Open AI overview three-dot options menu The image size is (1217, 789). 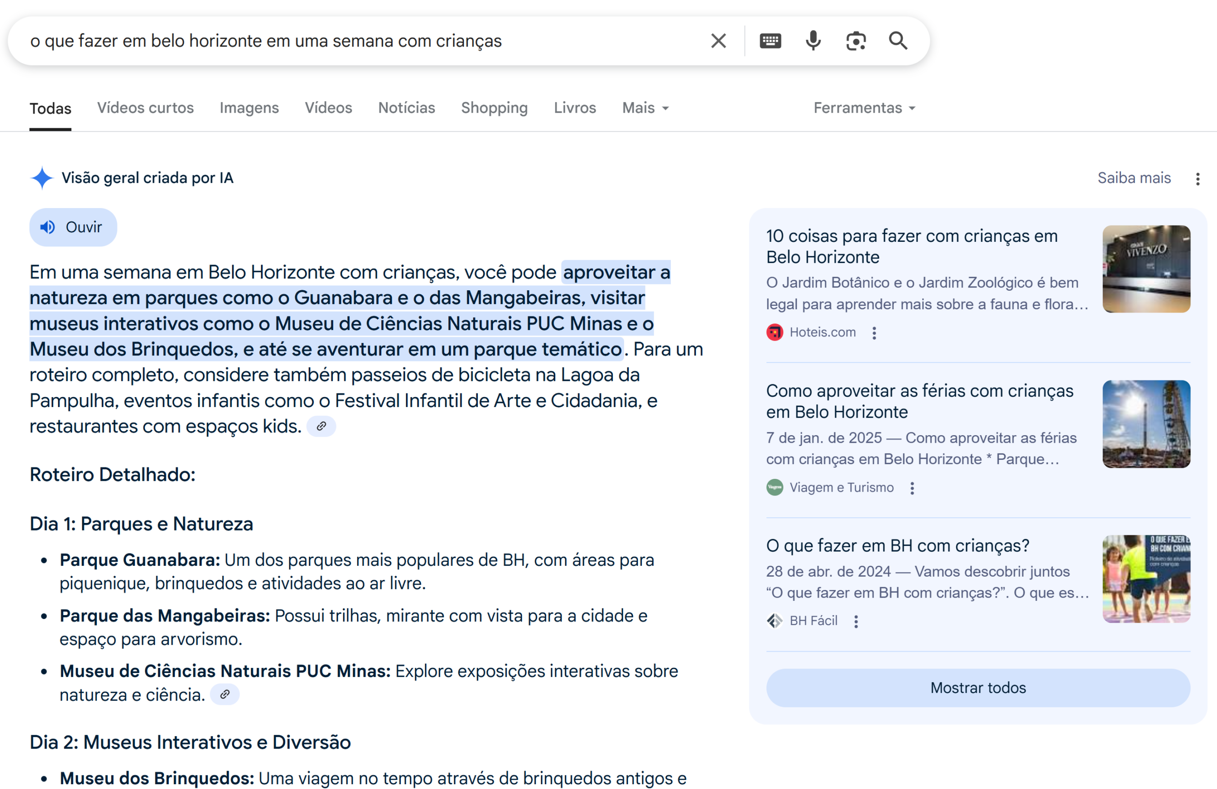click(1198, 178)
